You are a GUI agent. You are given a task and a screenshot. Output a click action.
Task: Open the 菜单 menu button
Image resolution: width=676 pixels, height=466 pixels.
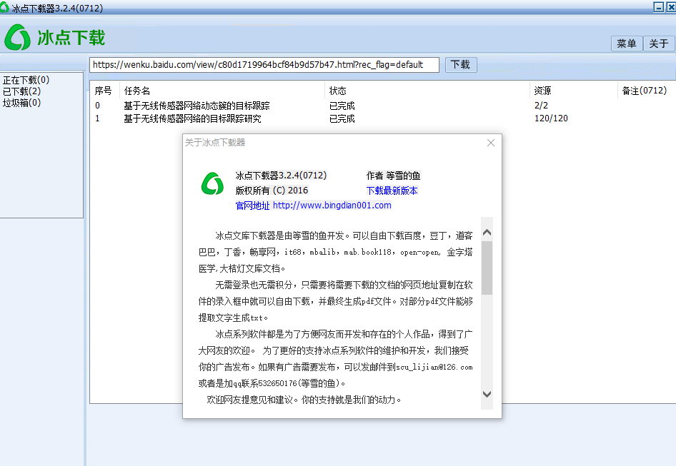tap(627, 44)
